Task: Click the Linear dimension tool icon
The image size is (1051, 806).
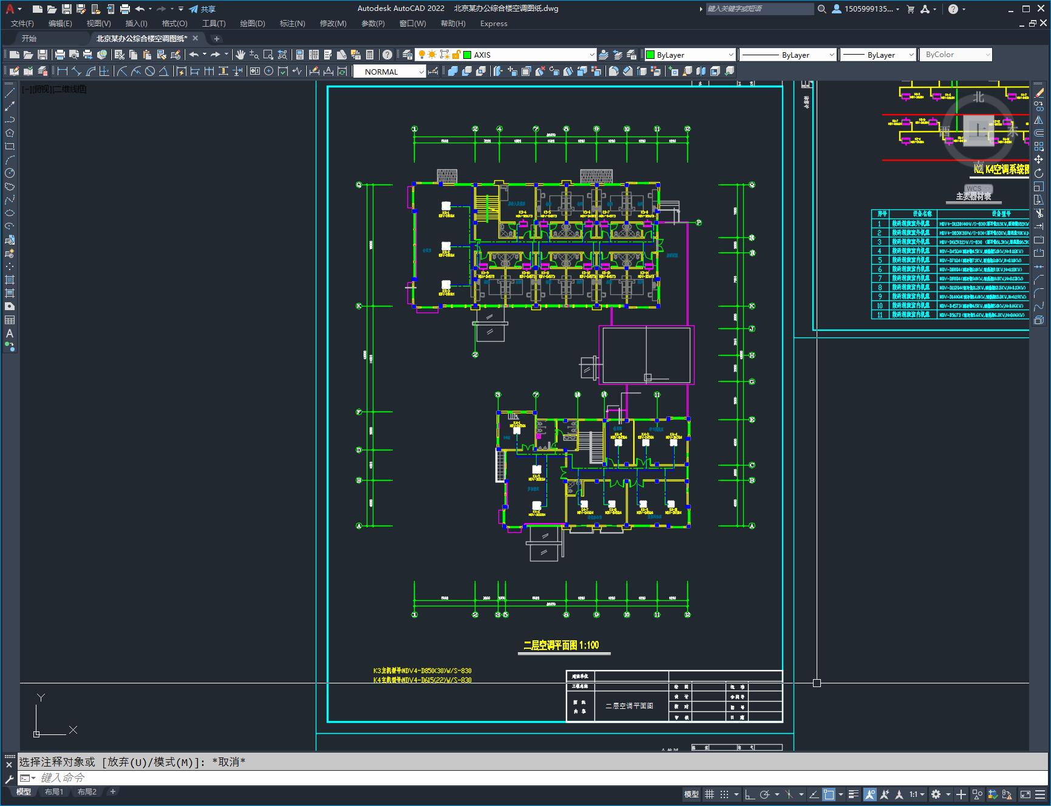Action: pyautogui.click(x=63, y=72)
